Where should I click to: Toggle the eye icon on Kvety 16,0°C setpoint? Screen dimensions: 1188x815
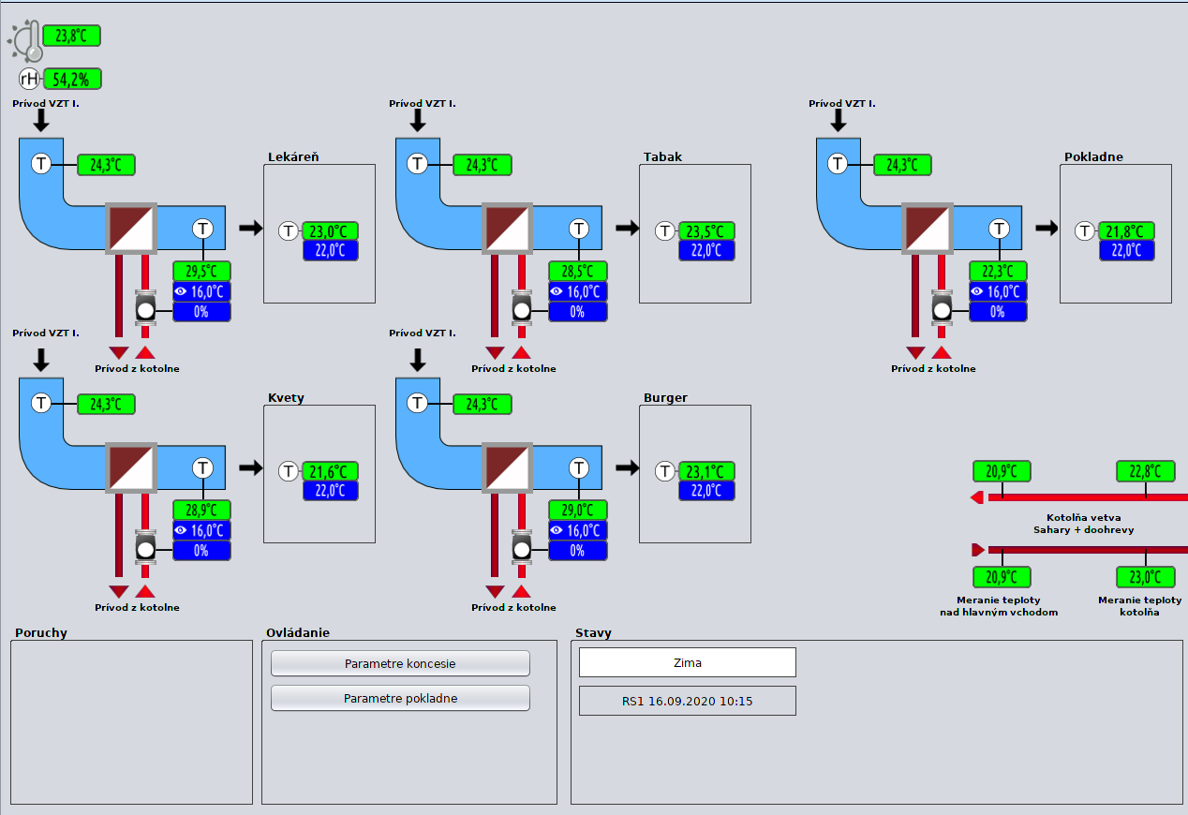coord(182,530)
